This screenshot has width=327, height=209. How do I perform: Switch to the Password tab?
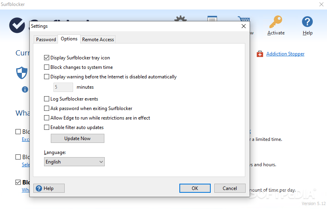point(46,39)
